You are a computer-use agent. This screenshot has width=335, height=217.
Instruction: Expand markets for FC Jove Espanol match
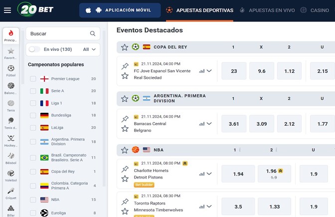pyautogui.click(x=209, y=71)
